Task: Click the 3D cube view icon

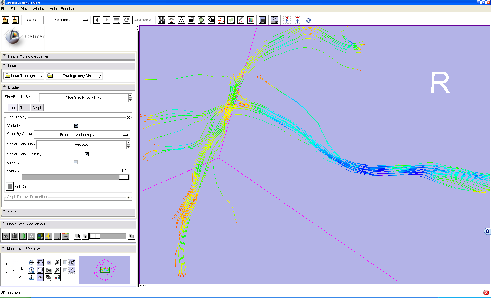Action: click(x=40, y=270)
